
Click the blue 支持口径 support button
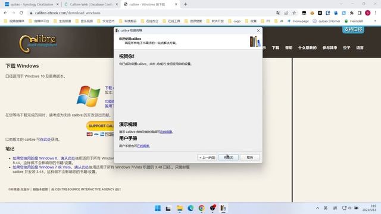353,30
